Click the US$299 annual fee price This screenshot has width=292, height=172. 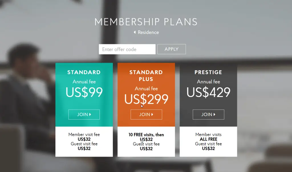(146, 99)
